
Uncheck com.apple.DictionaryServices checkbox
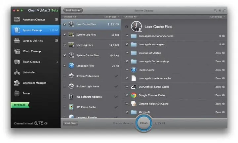pyautogui.click(x=127, y=36)
